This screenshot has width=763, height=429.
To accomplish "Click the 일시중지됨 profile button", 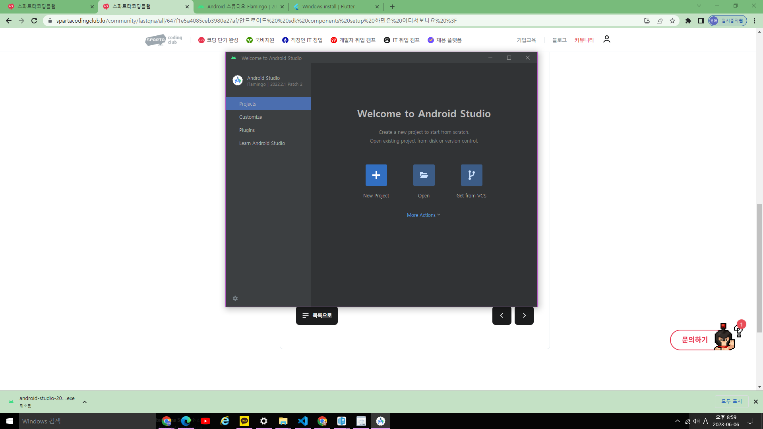I will point(728,21).
